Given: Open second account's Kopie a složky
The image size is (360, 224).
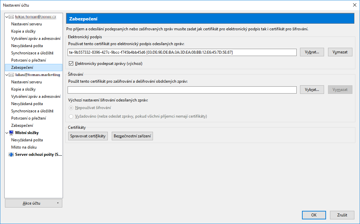Looking at the screenshot, I should click(x=23, y=89).
